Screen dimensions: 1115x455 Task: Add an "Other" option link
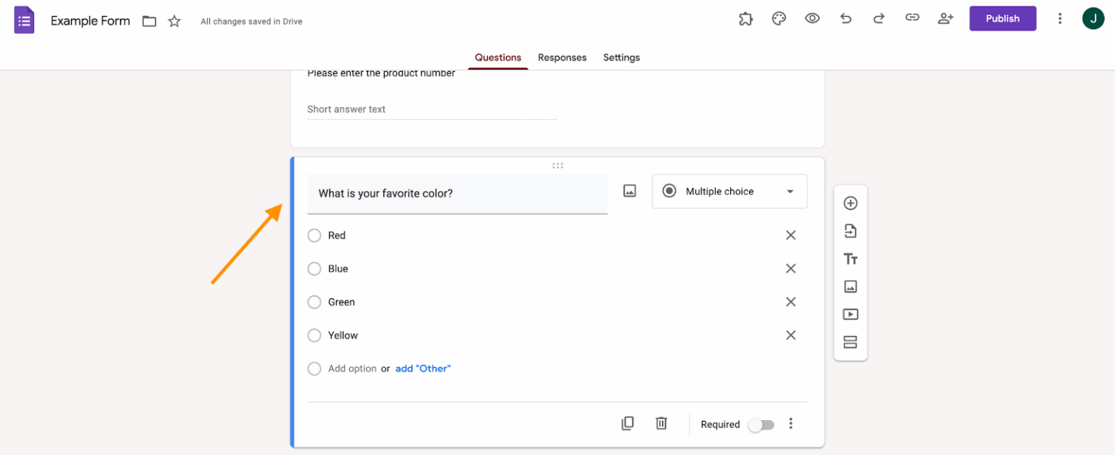click(423, 368)
